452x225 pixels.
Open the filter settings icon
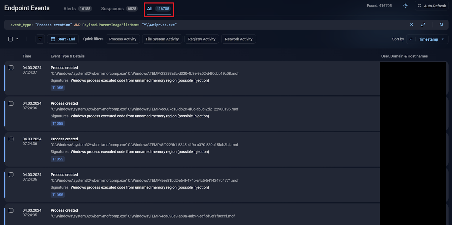pyautogui.click(x=40, y=39)
